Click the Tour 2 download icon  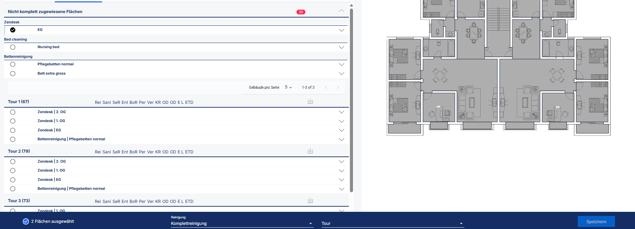(x=310, y=151)
